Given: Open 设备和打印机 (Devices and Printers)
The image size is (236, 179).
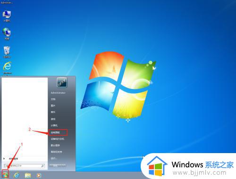Looking at the screenshot, I should 58,139.
